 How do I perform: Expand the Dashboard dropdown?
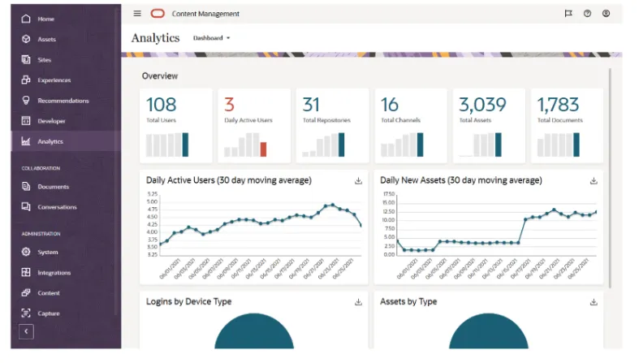tap(212, 38)
